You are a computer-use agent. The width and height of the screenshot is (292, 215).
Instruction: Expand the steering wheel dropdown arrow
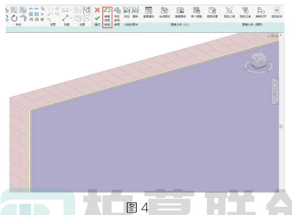[275, 91]
